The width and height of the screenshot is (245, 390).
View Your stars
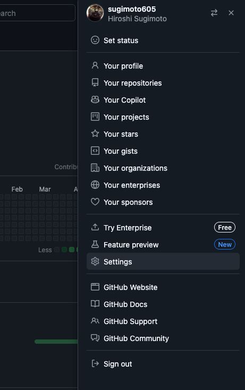163,134
